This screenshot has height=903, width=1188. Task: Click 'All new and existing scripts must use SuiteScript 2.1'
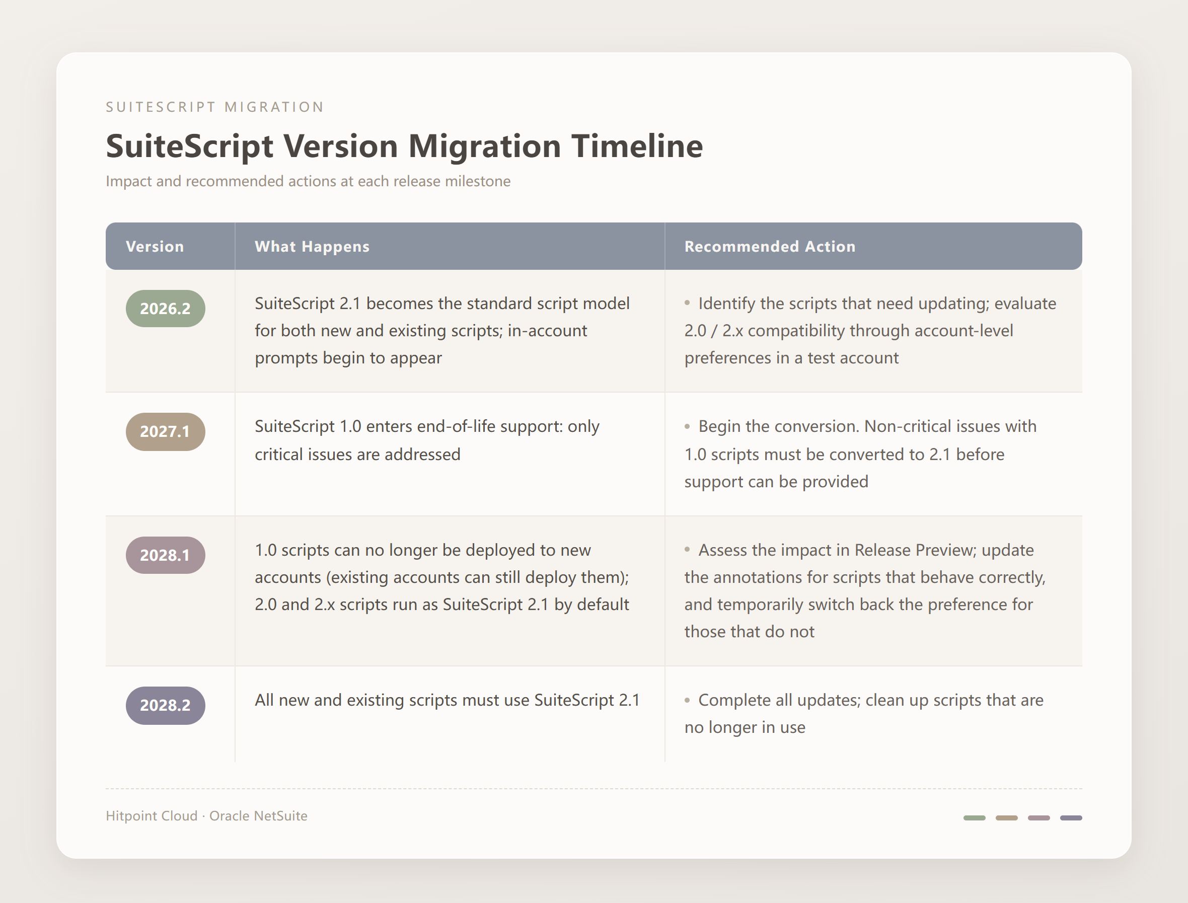(x=447, y=700)
